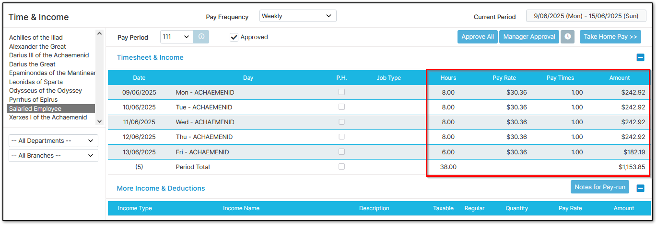Toggle the Approved checkbox
This screenshot has height=225, width=657.
tap(234, 37)
